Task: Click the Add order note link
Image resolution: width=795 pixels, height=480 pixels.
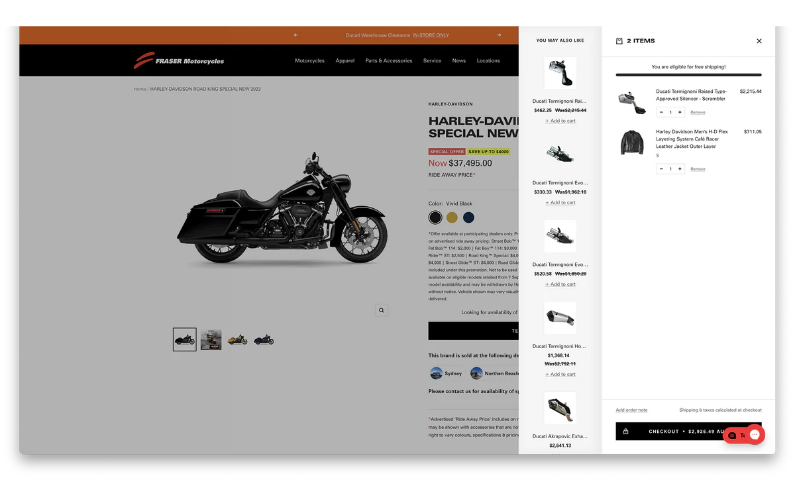Action: coord(631,410)
